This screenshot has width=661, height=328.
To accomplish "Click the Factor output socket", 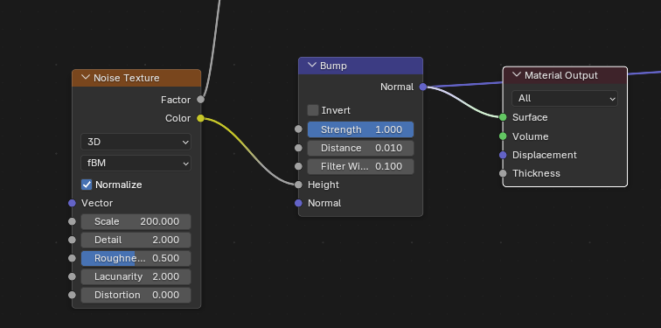I will [x=201, y=100].
